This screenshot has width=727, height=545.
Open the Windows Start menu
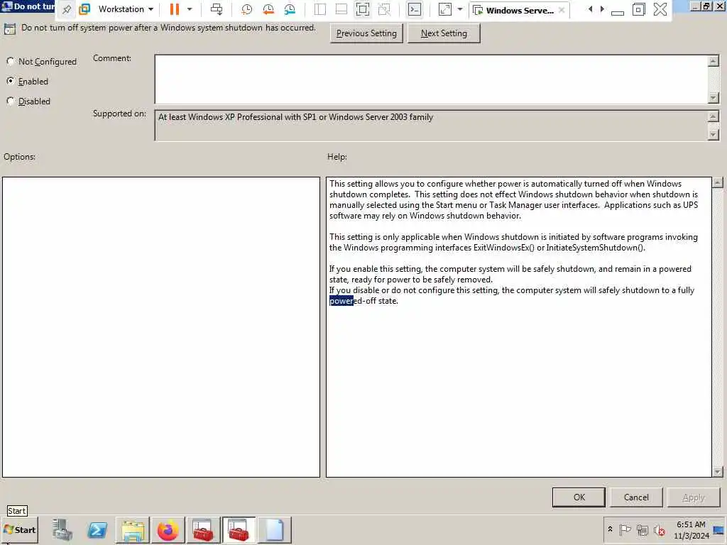click(x=19, y=529)
